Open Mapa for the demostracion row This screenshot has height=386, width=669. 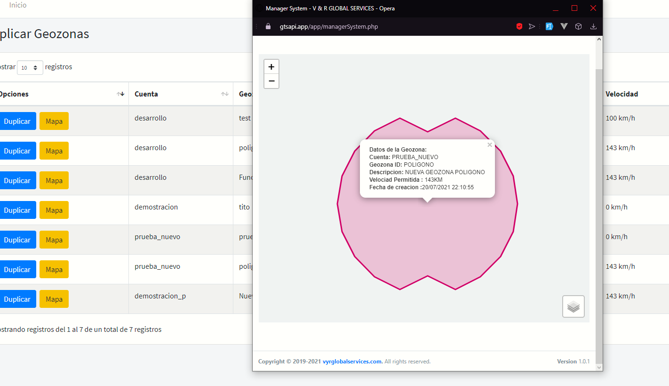tap(54, 210)
